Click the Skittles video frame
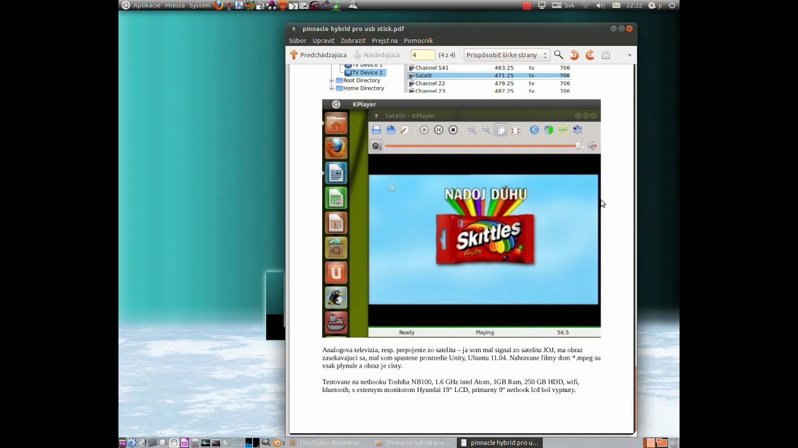 point(483,240)
